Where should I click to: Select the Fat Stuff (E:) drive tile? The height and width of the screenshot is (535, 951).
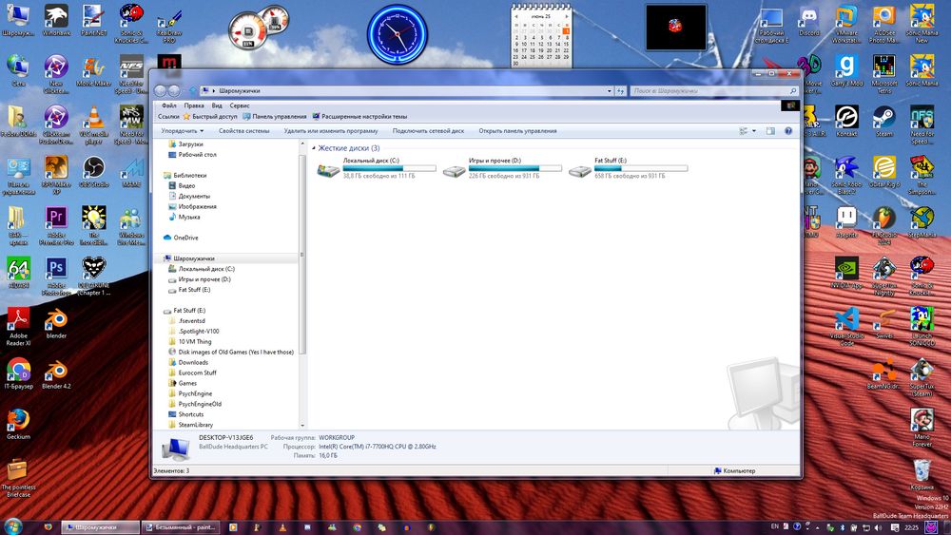point(629,168)
